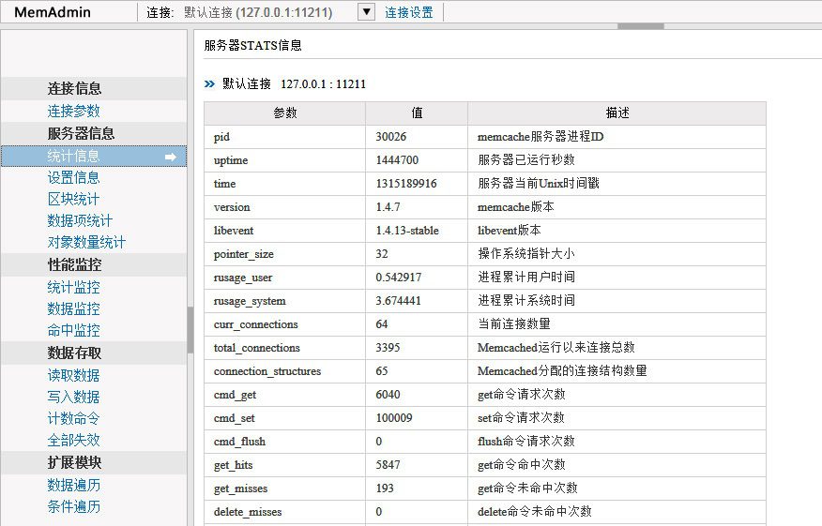Open the 全部失效 option
This screenshot has width=822, height=526.
point(74,440)
